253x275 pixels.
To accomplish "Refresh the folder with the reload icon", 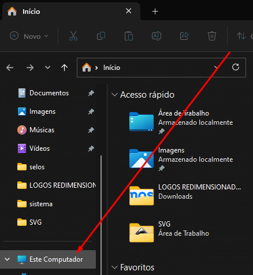I will [236, 67].
